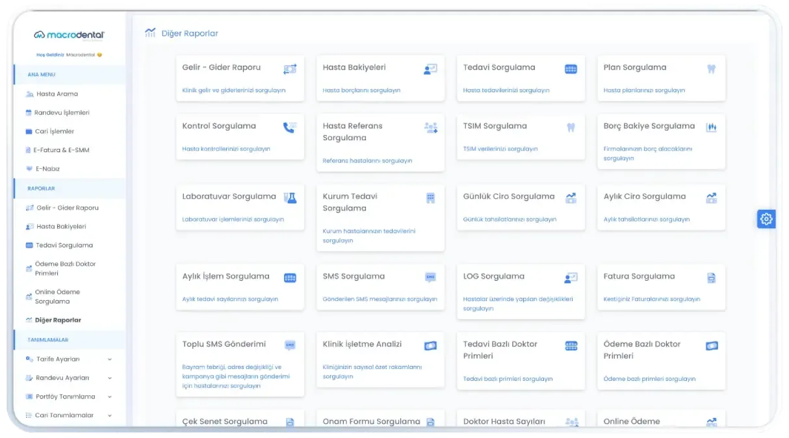This screenshot has height=438, width=789.
Task: Click link Laboratuvar işlemlerinizi sorgulayın
Action: [x=233, y=219]
